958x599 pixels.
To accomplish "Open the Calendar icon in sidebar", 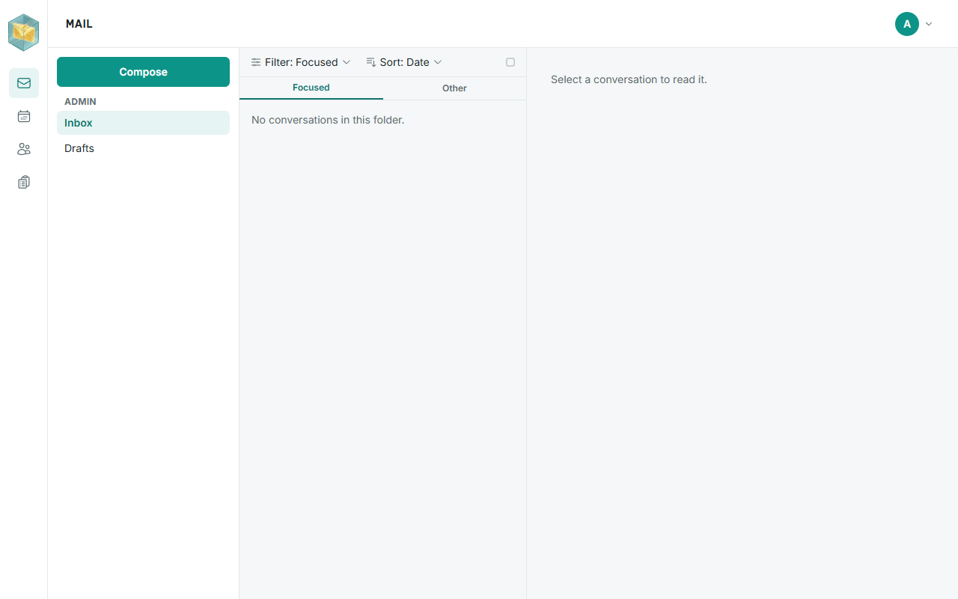I will (24, 116).
